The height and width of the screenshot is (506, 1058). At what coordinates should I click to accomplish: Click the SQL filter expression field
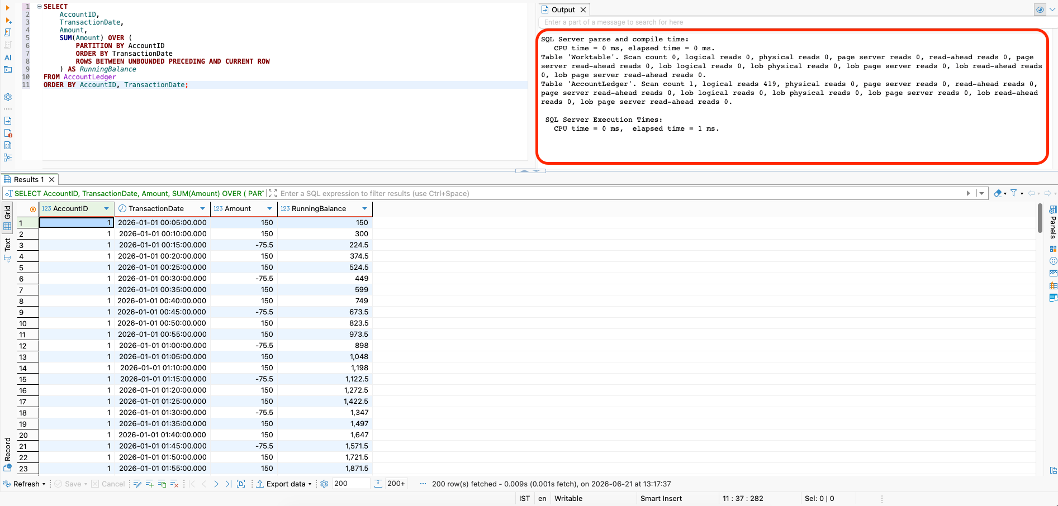tap(620, 193)
